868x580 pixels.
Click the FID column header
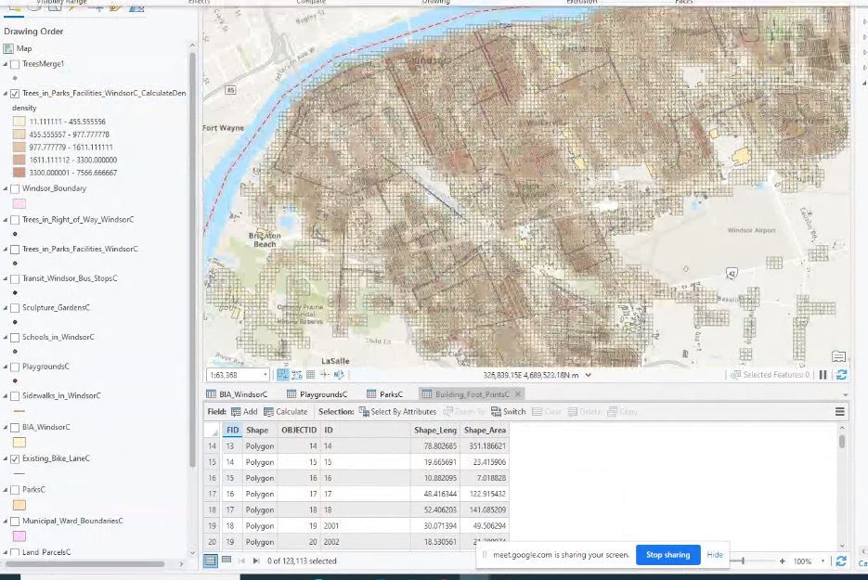(232, 430)
